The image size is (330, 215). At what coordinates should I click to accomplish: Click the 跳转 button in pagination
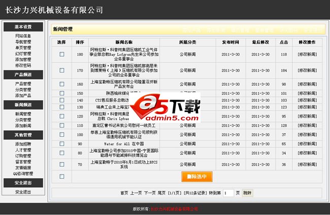[x=247, y=193]
